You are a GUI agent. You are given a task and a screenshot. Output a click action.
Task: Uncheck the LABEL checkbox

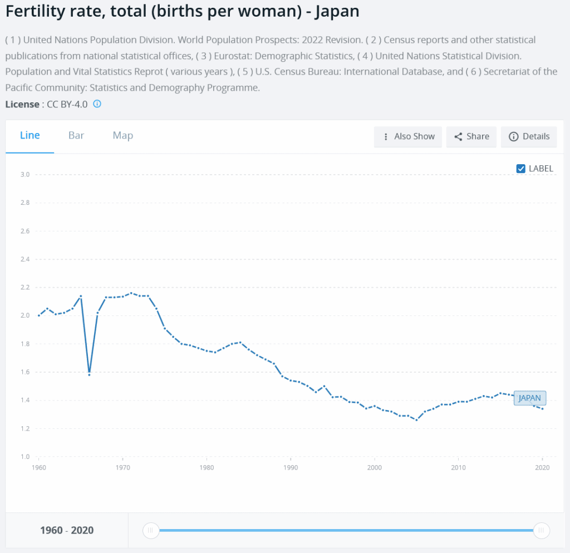(521, 169)
